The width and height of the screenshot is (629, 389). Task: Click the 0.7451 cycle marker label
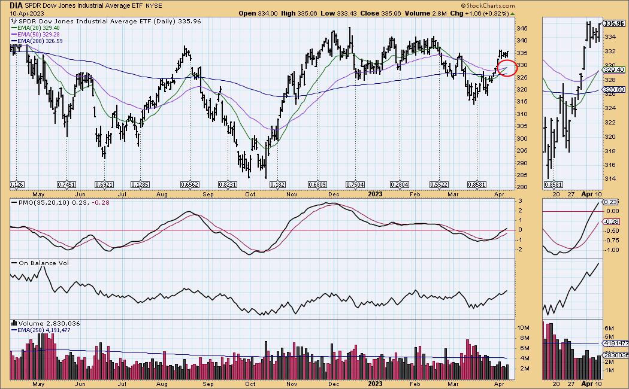coord(66,185)
